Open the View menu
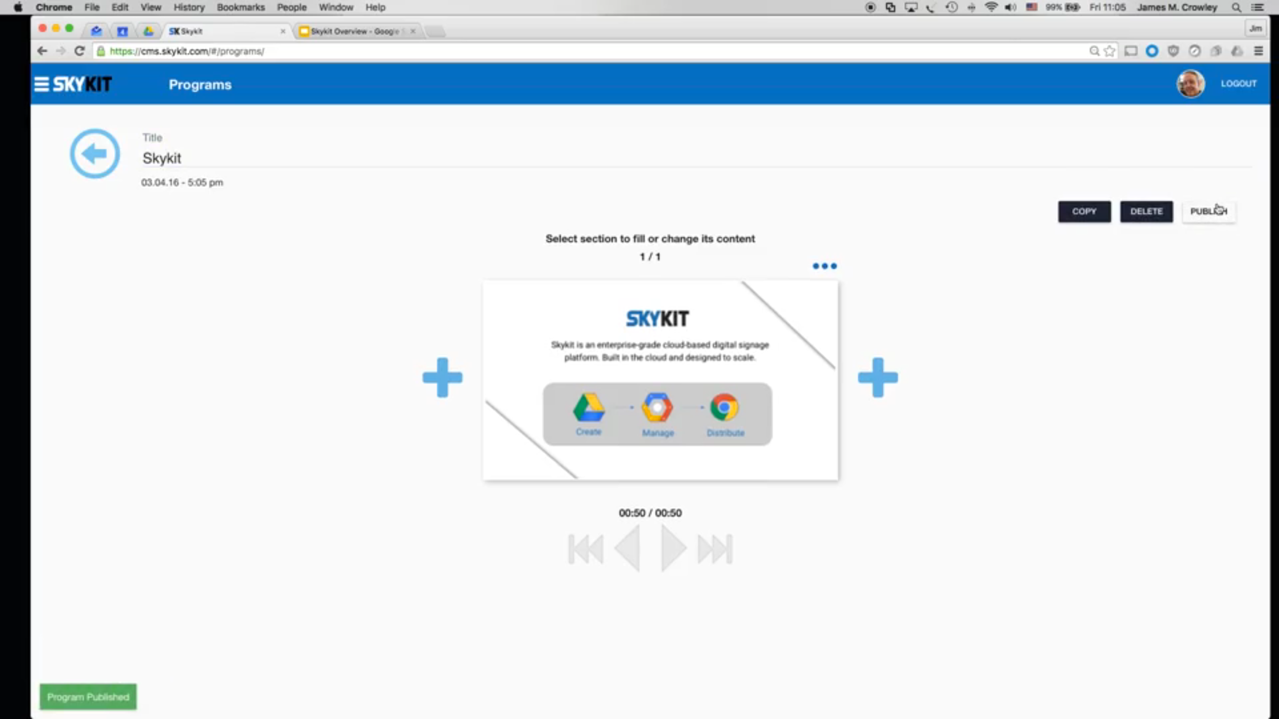 tap(150, 7)
